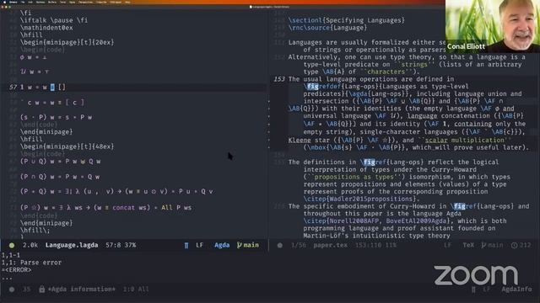Click the LF encoding in Language.lagda modeline
This screenshot has height=303, width=540.
click(x=199, y=245)
